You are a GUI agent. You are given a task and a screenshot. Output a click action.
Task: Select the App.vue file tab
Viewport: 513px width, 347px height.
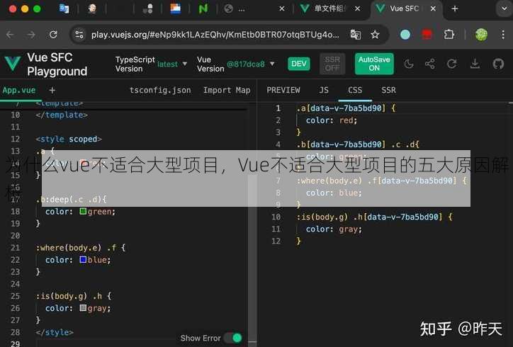19,90
